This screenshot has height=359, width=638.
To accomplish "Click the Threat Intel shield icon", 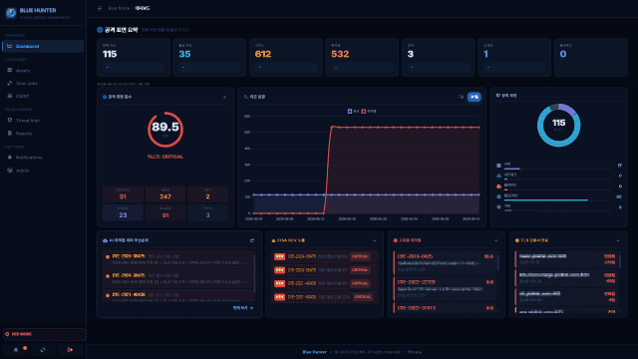I will click(x=9, y=120).
